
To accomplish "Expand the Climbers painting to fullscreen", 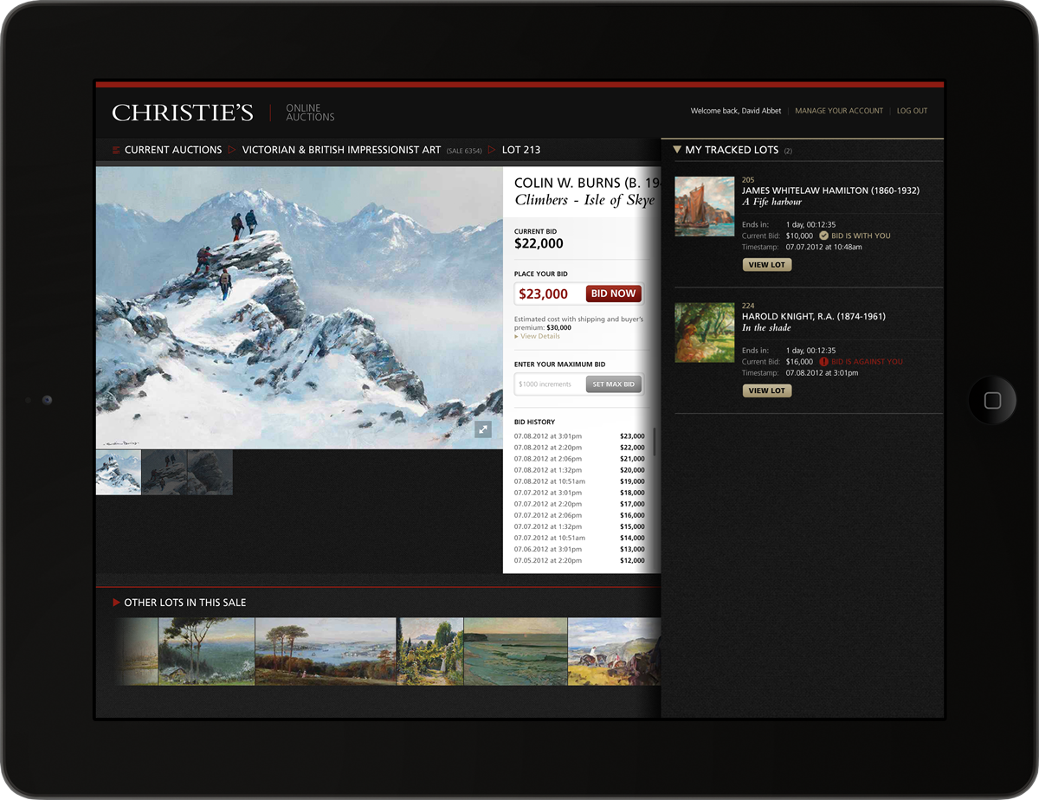I will click(x=483, y=429).
